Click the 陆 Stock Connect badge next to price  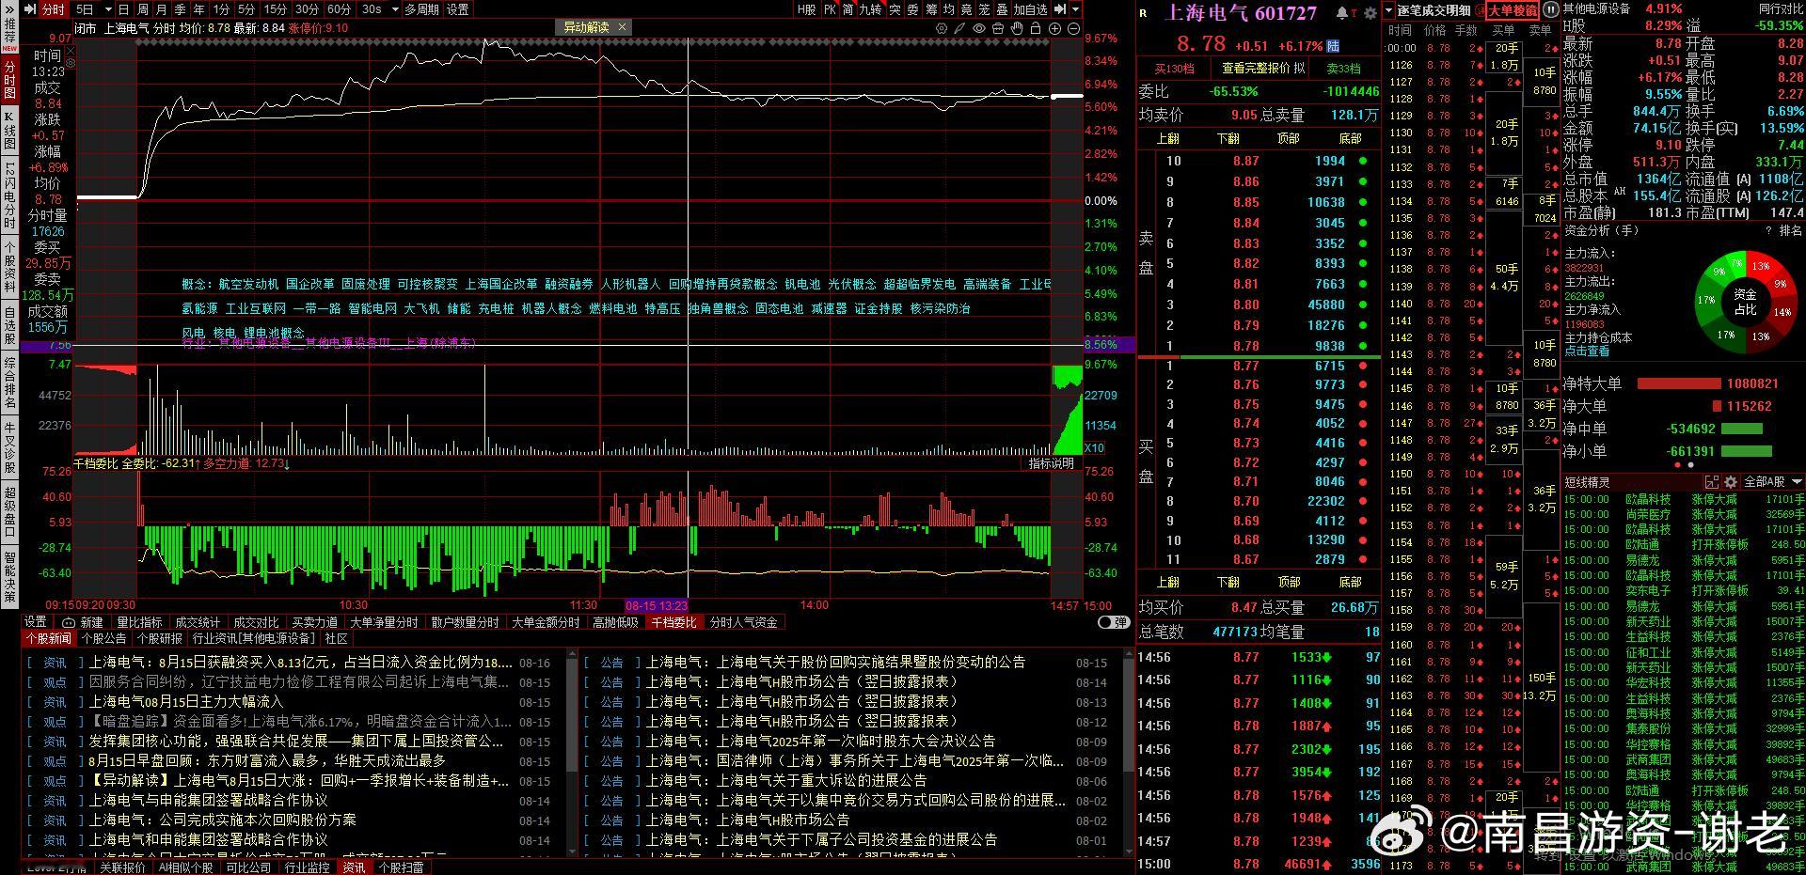point(1333,45)
